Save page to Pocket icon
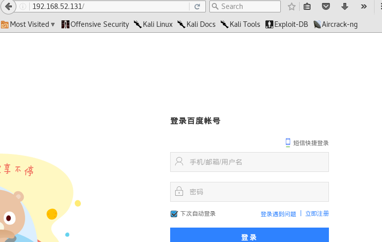This screenshot has height=242, width=382. [326, 6]
